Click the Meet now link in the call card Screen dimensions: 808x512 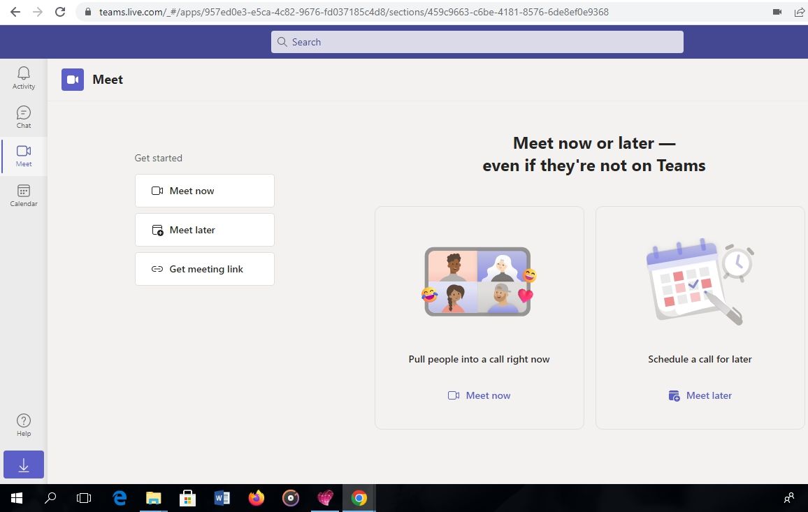(479, 395)
